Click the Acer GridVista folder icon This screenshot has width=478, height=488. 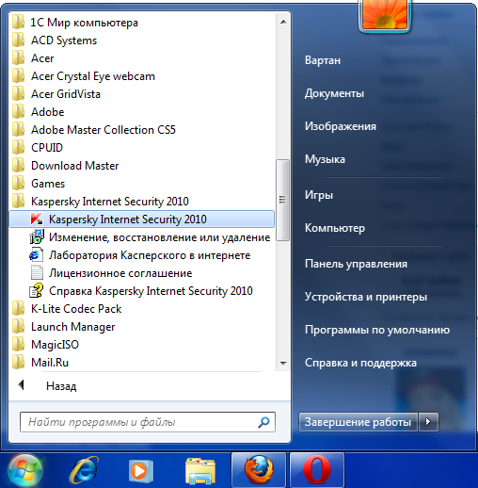point(19,94)
